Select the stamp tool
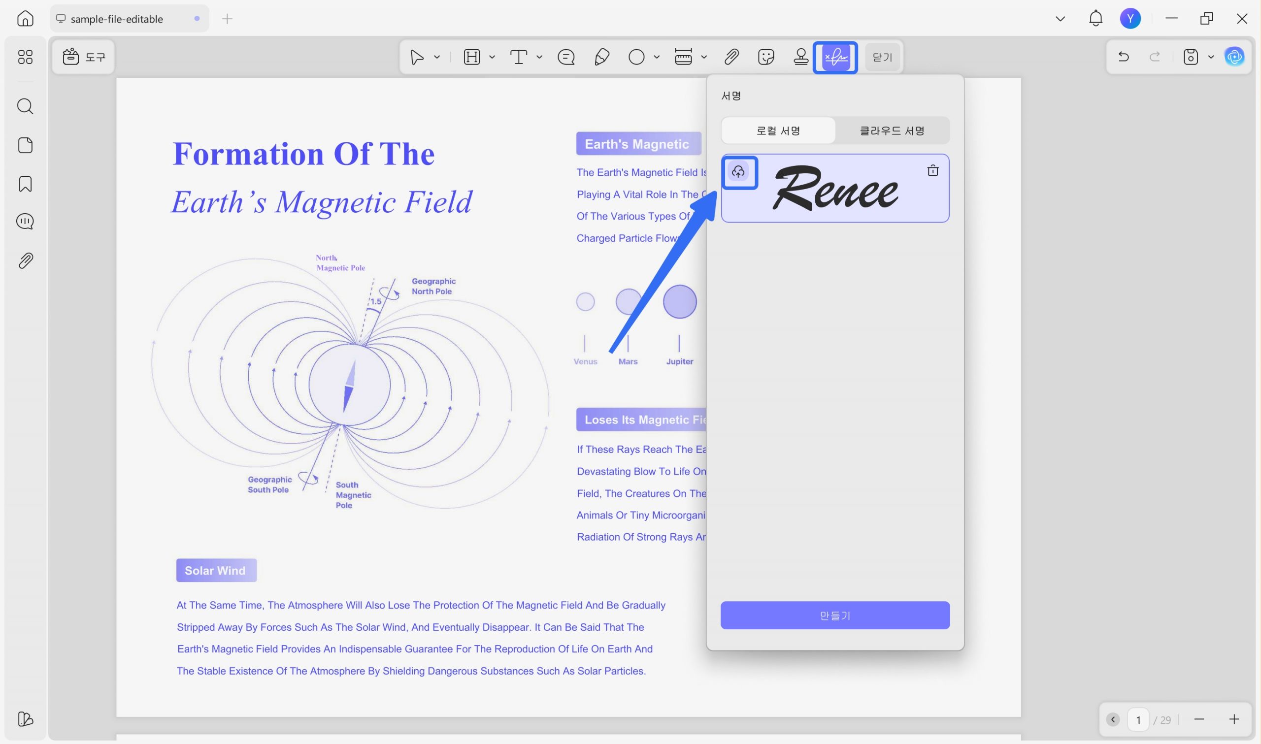This screenshot has width=1261, height=744. [x=801, y=57]
